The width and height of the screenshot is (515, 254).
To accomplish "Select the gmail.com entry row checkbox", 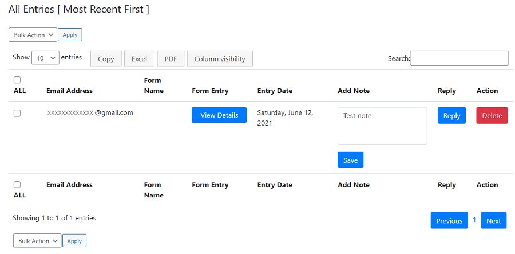I will click(x=17, y=114).
